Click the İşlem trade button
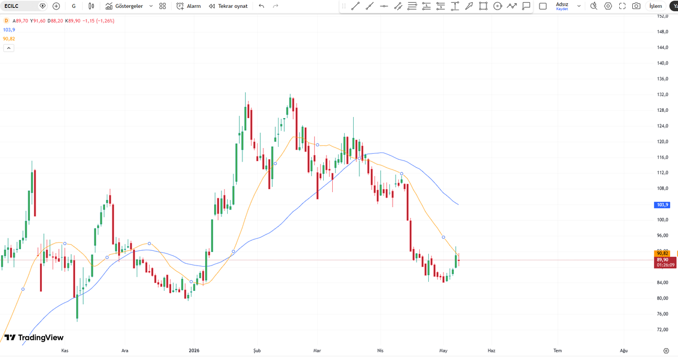Screen dimensions: 678x357 point(656,6)
